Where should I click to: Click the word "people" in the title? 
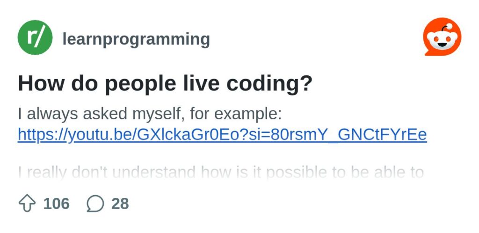(140, 83)
